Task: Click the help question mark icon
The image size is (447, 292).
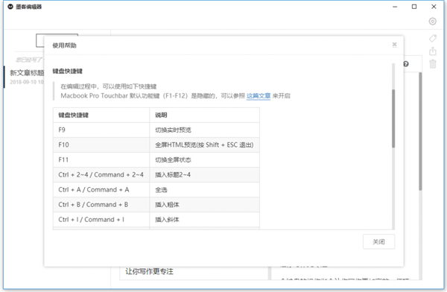Action: (406, 64)
